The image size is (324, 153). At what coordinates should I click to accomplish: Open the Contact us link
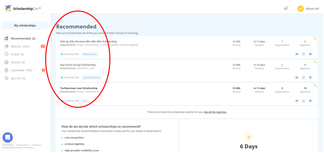pyautogui.click(x=36, y=145)
